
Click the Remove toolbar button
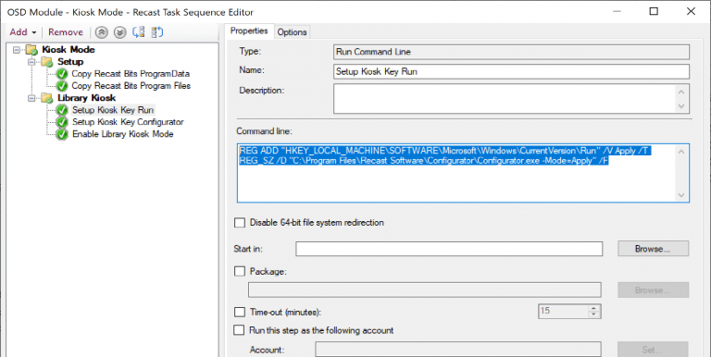(x=66, y=32)
